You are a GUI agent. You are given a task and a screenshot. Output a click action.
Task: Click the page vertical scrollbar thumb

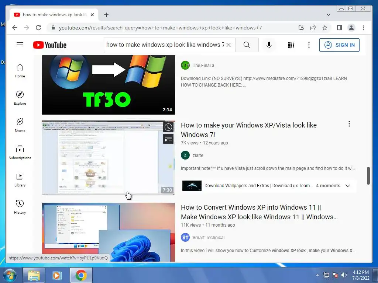(368, 176)
